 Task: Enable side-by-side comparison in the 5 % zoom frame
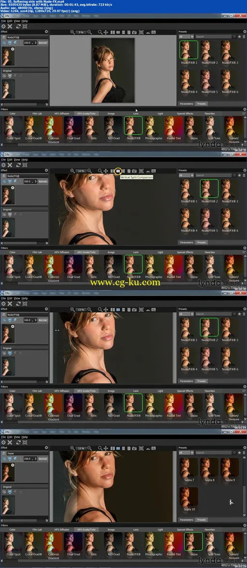pyautogui.click(x=112, y=32)
